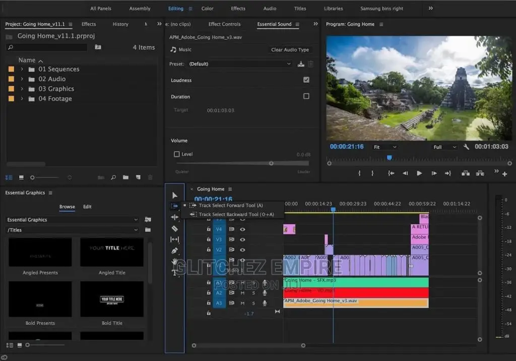The width and height of the screenshot is (516, 361).
Task: Click Project panel thumbnail zoom slider
Action: coord(32,177)
